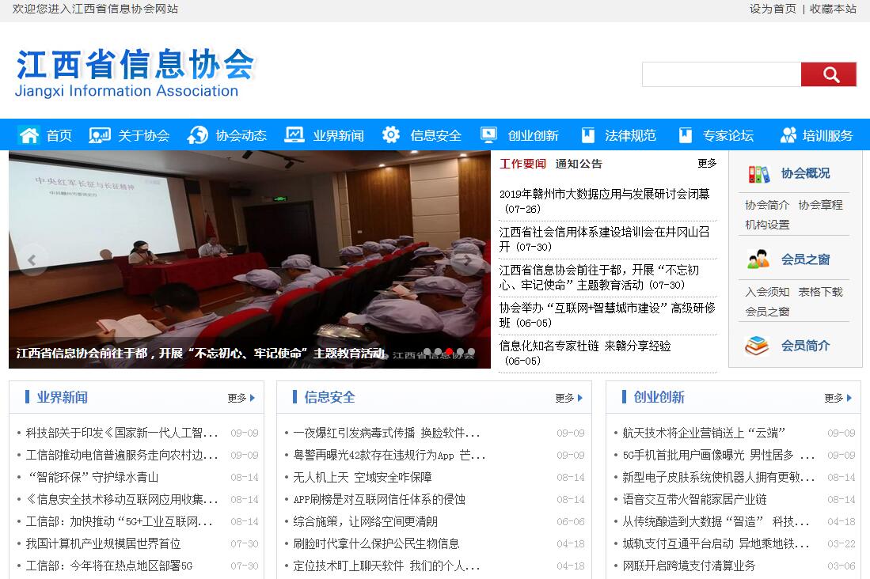Image resolution: width=870 pixels, height=579 pixels.
Task: Click the chart icon beside 业界新闻
Action: [294, 135]
